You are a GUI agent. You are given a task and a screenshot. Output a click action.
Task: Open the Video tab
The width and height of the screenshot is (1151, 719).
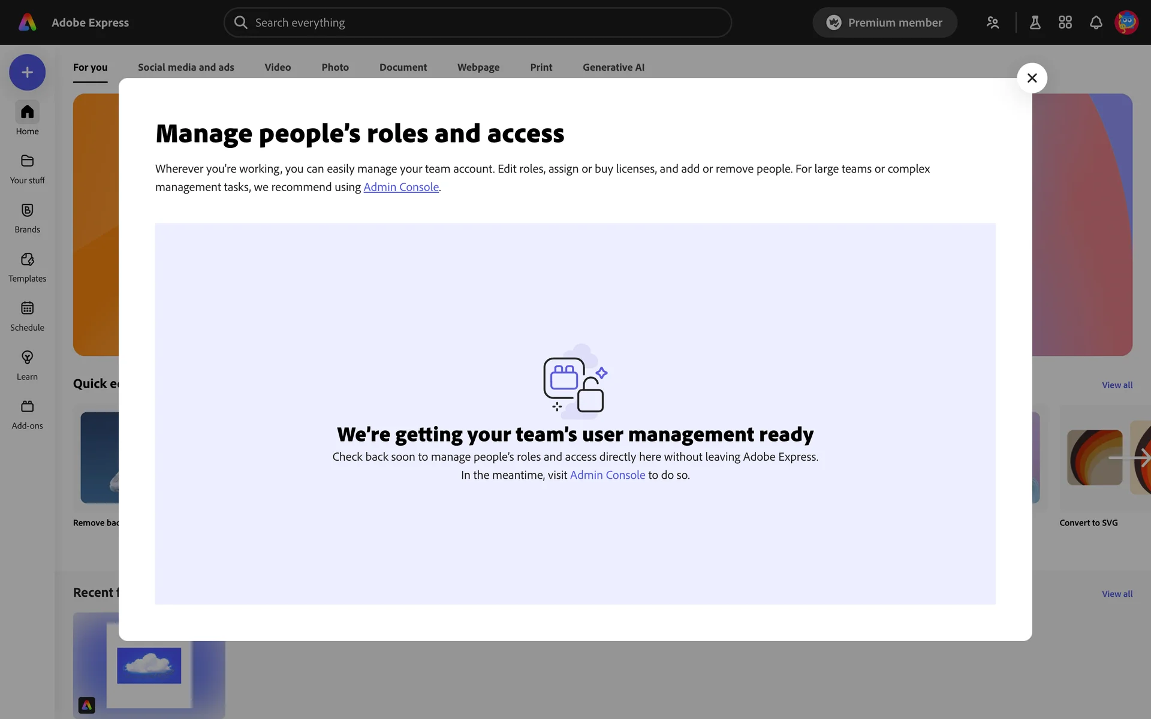point(278,67)
